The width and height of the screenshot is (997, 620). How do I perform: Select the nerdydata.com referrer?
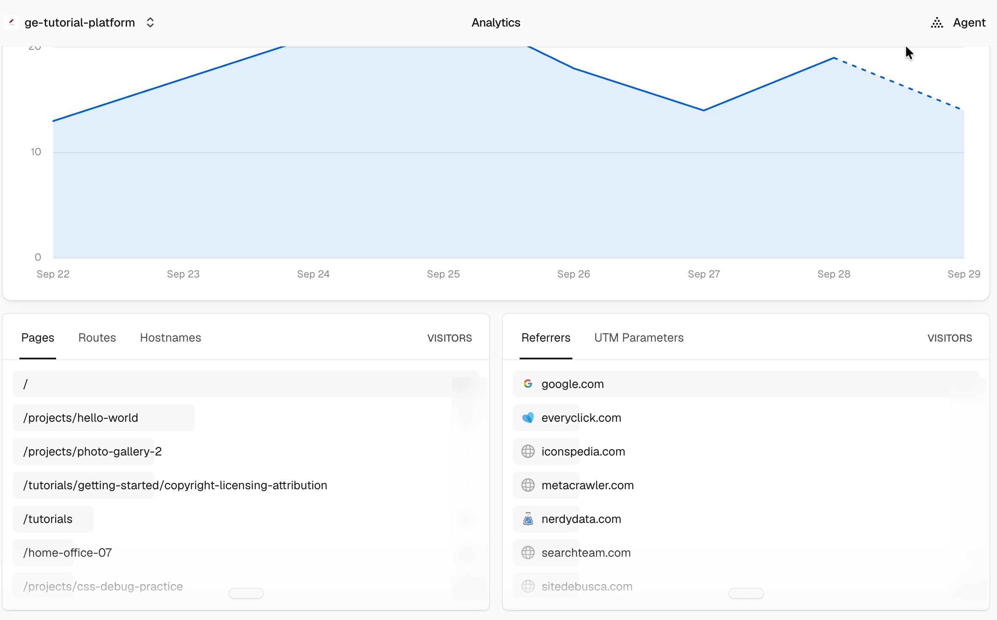coord(746,519)
